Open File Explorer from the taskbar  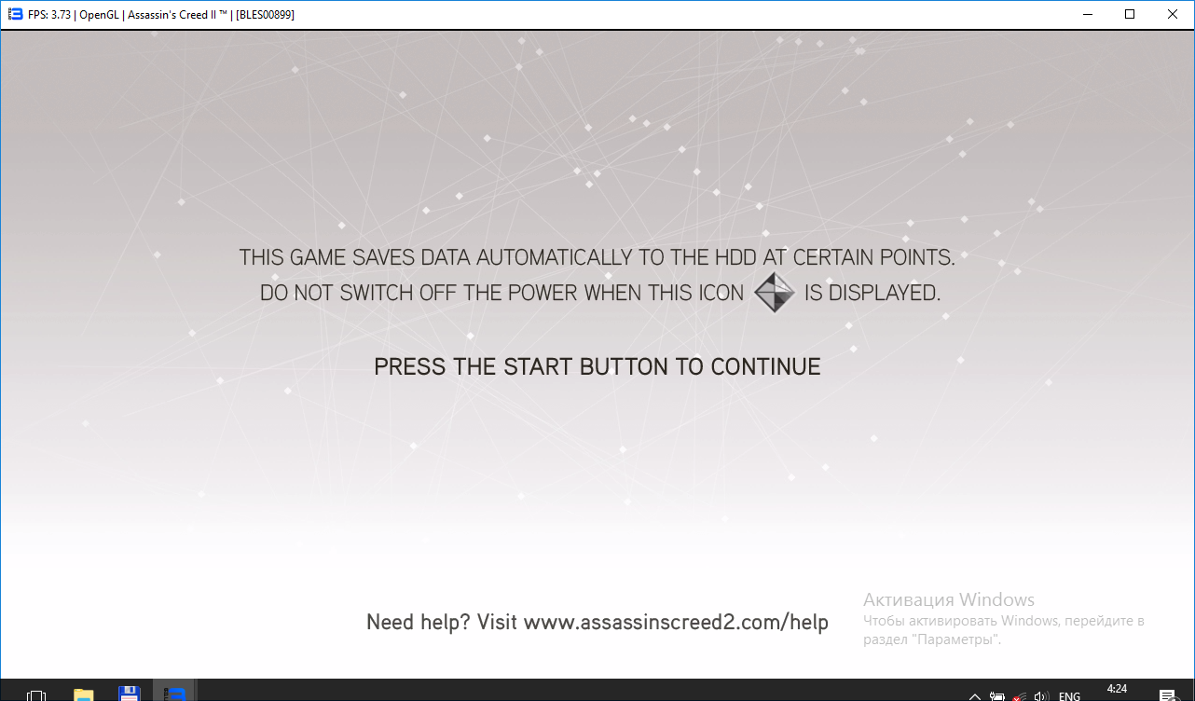point(84,694)
